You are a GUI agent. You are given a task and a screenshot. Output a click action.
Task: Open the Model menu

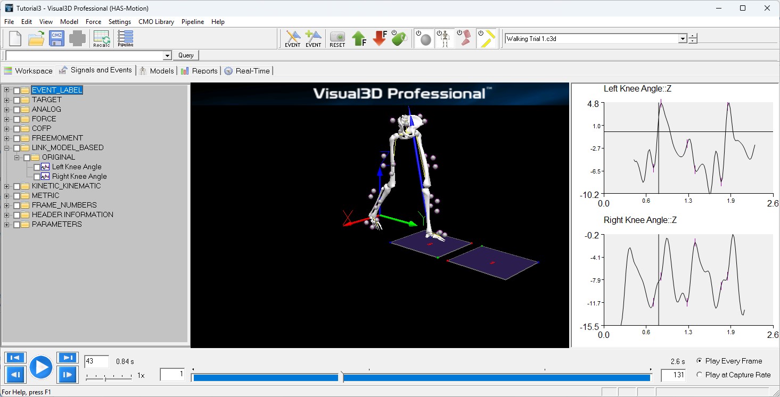(x=69, y=22)
